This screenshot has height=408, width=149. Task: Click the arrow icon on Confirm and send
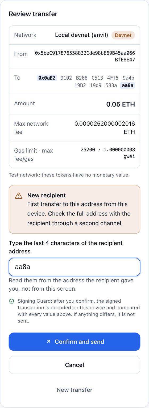pyautogui.click(x=48, y=342)
